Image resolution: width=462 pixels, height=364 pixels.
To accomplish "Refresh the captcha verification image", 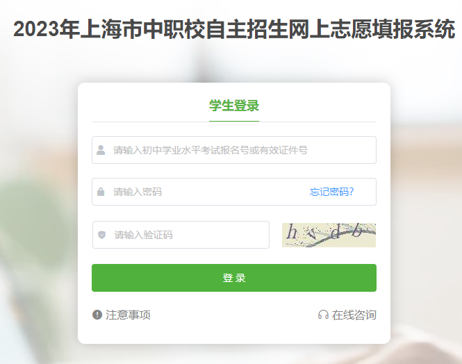I will click(x=329, y=235).
